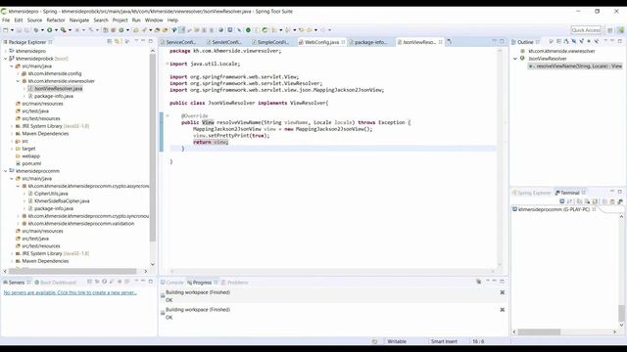
Task: Expand Maven Dependencies under khmersideprobck
Action: 12,134
